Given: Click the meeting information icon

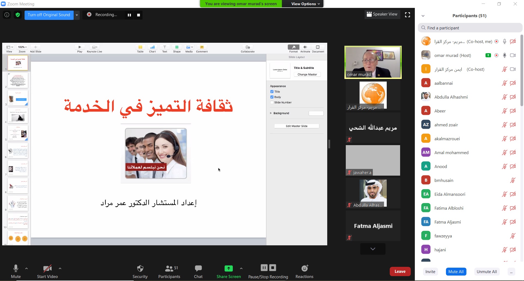Looking at the screenshot, I should [7, 15].
